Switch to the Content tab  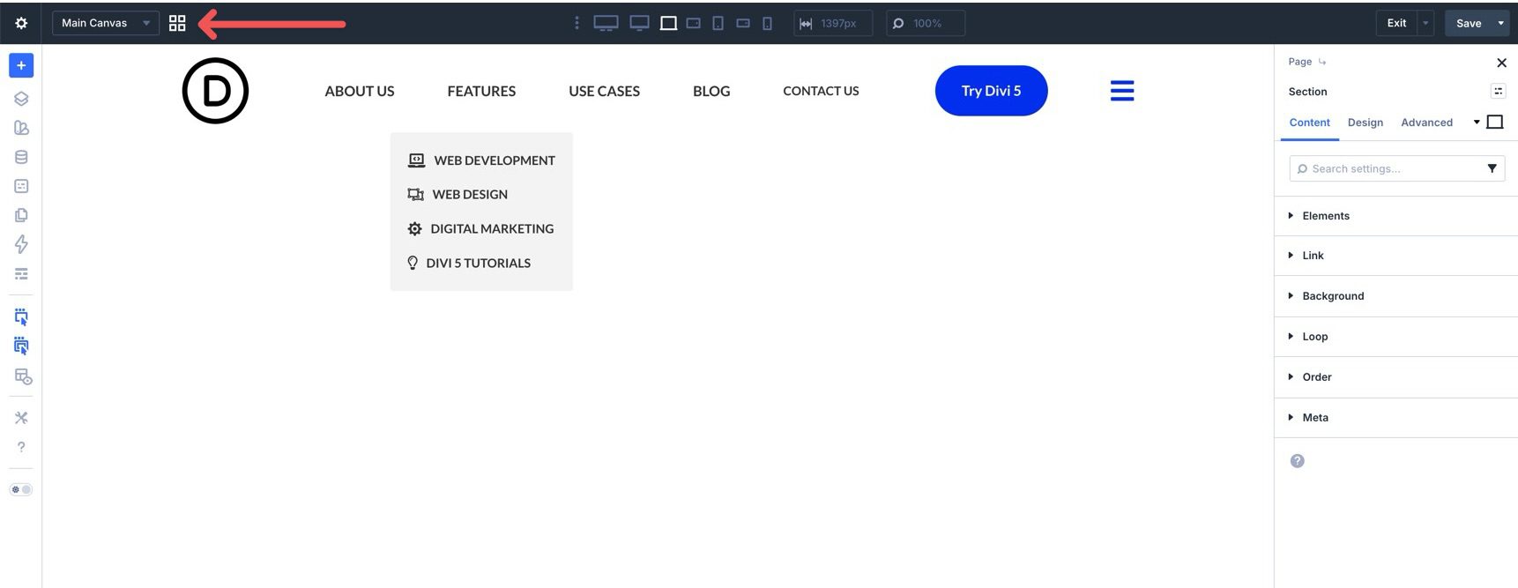point(1309,123)
